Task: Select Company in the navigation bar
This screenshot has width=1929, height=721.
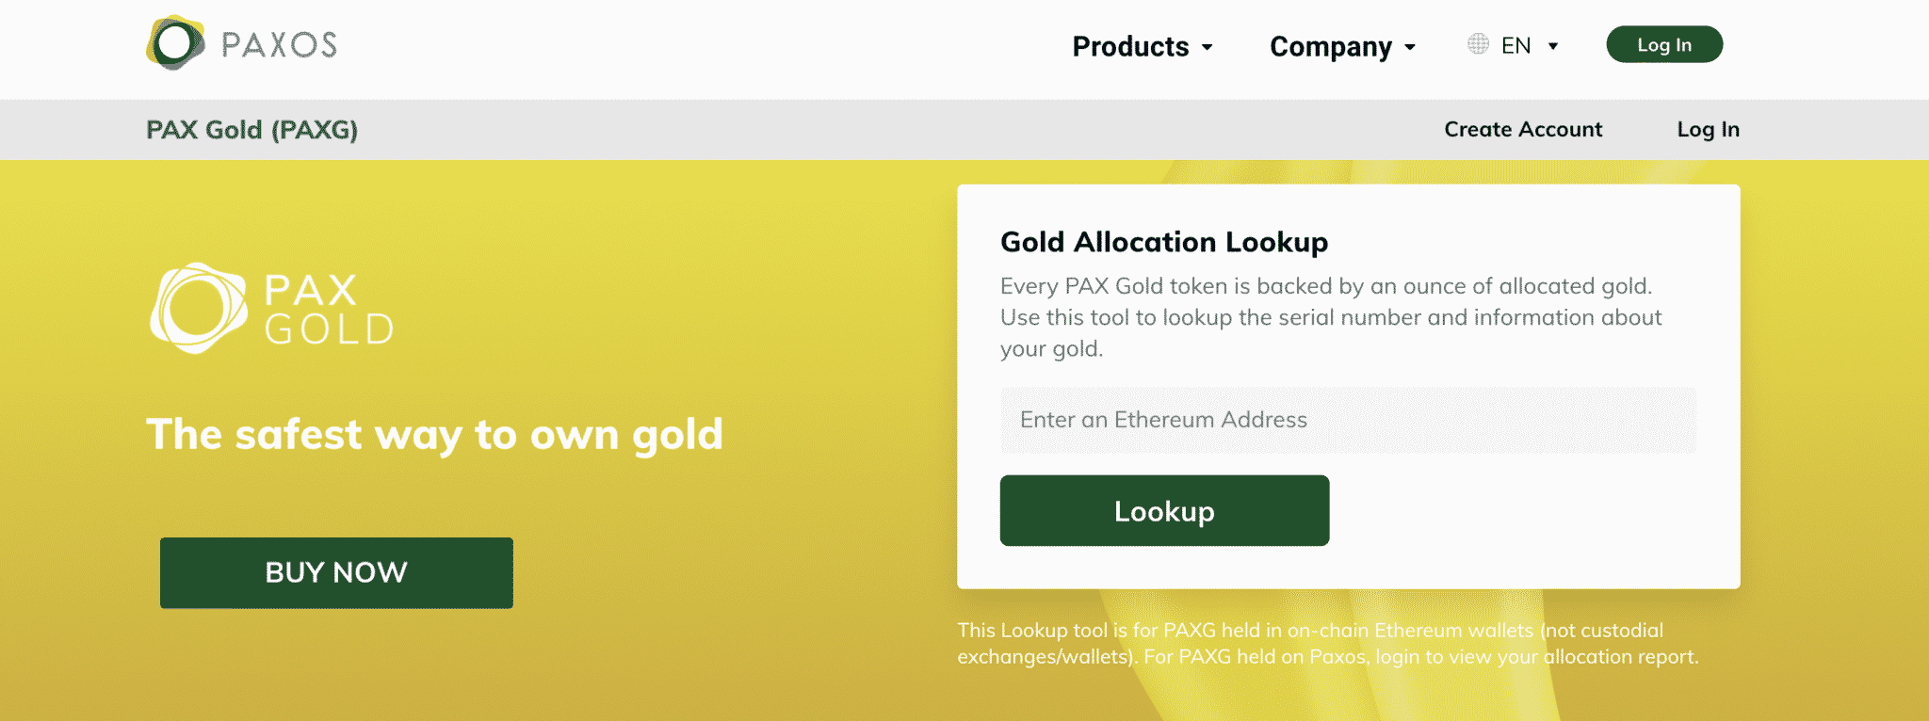Action: click(x=1331, y=46)
